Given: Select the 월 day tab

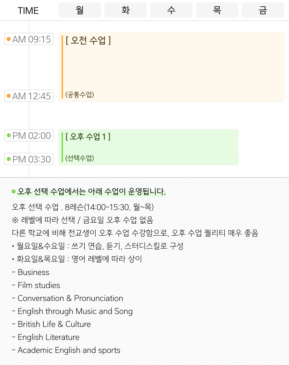Looking at the screenshot, I should (x=80, y=10).
